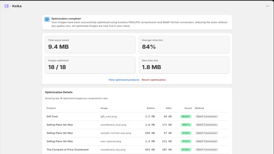Image resolution: width=274 pixels, height=154 pixels.
Task: Click the 2.5 MB before size value
Action: click(x=150, y=116)
